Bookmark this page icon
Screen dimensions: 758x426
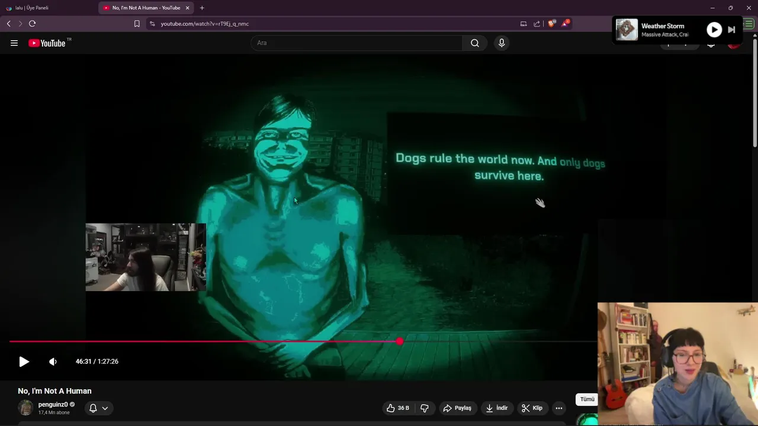click(137, 24)
